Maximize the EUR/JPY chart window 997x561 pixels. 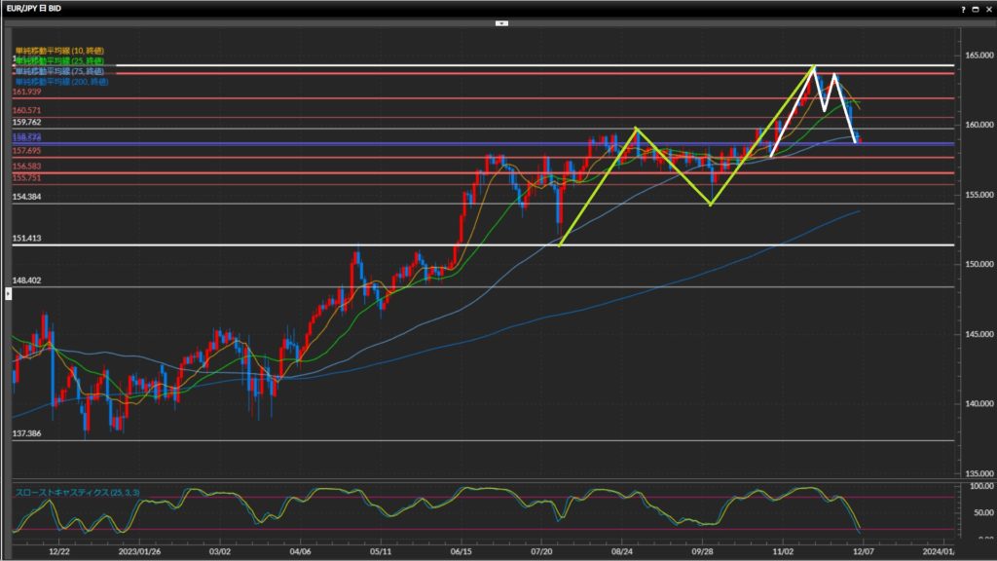975,8
